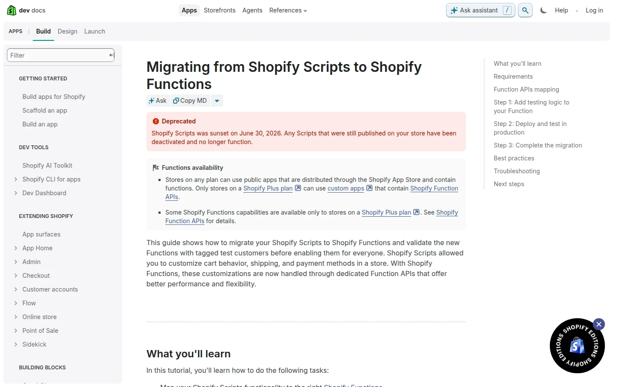Open the Ask assistant button

click(480, 10)
